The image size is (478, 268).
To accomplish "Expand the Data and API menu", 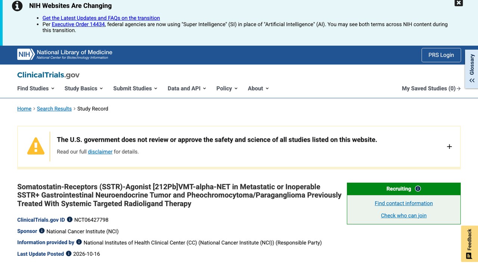I will pyautogui.click(x=187, y=88).
